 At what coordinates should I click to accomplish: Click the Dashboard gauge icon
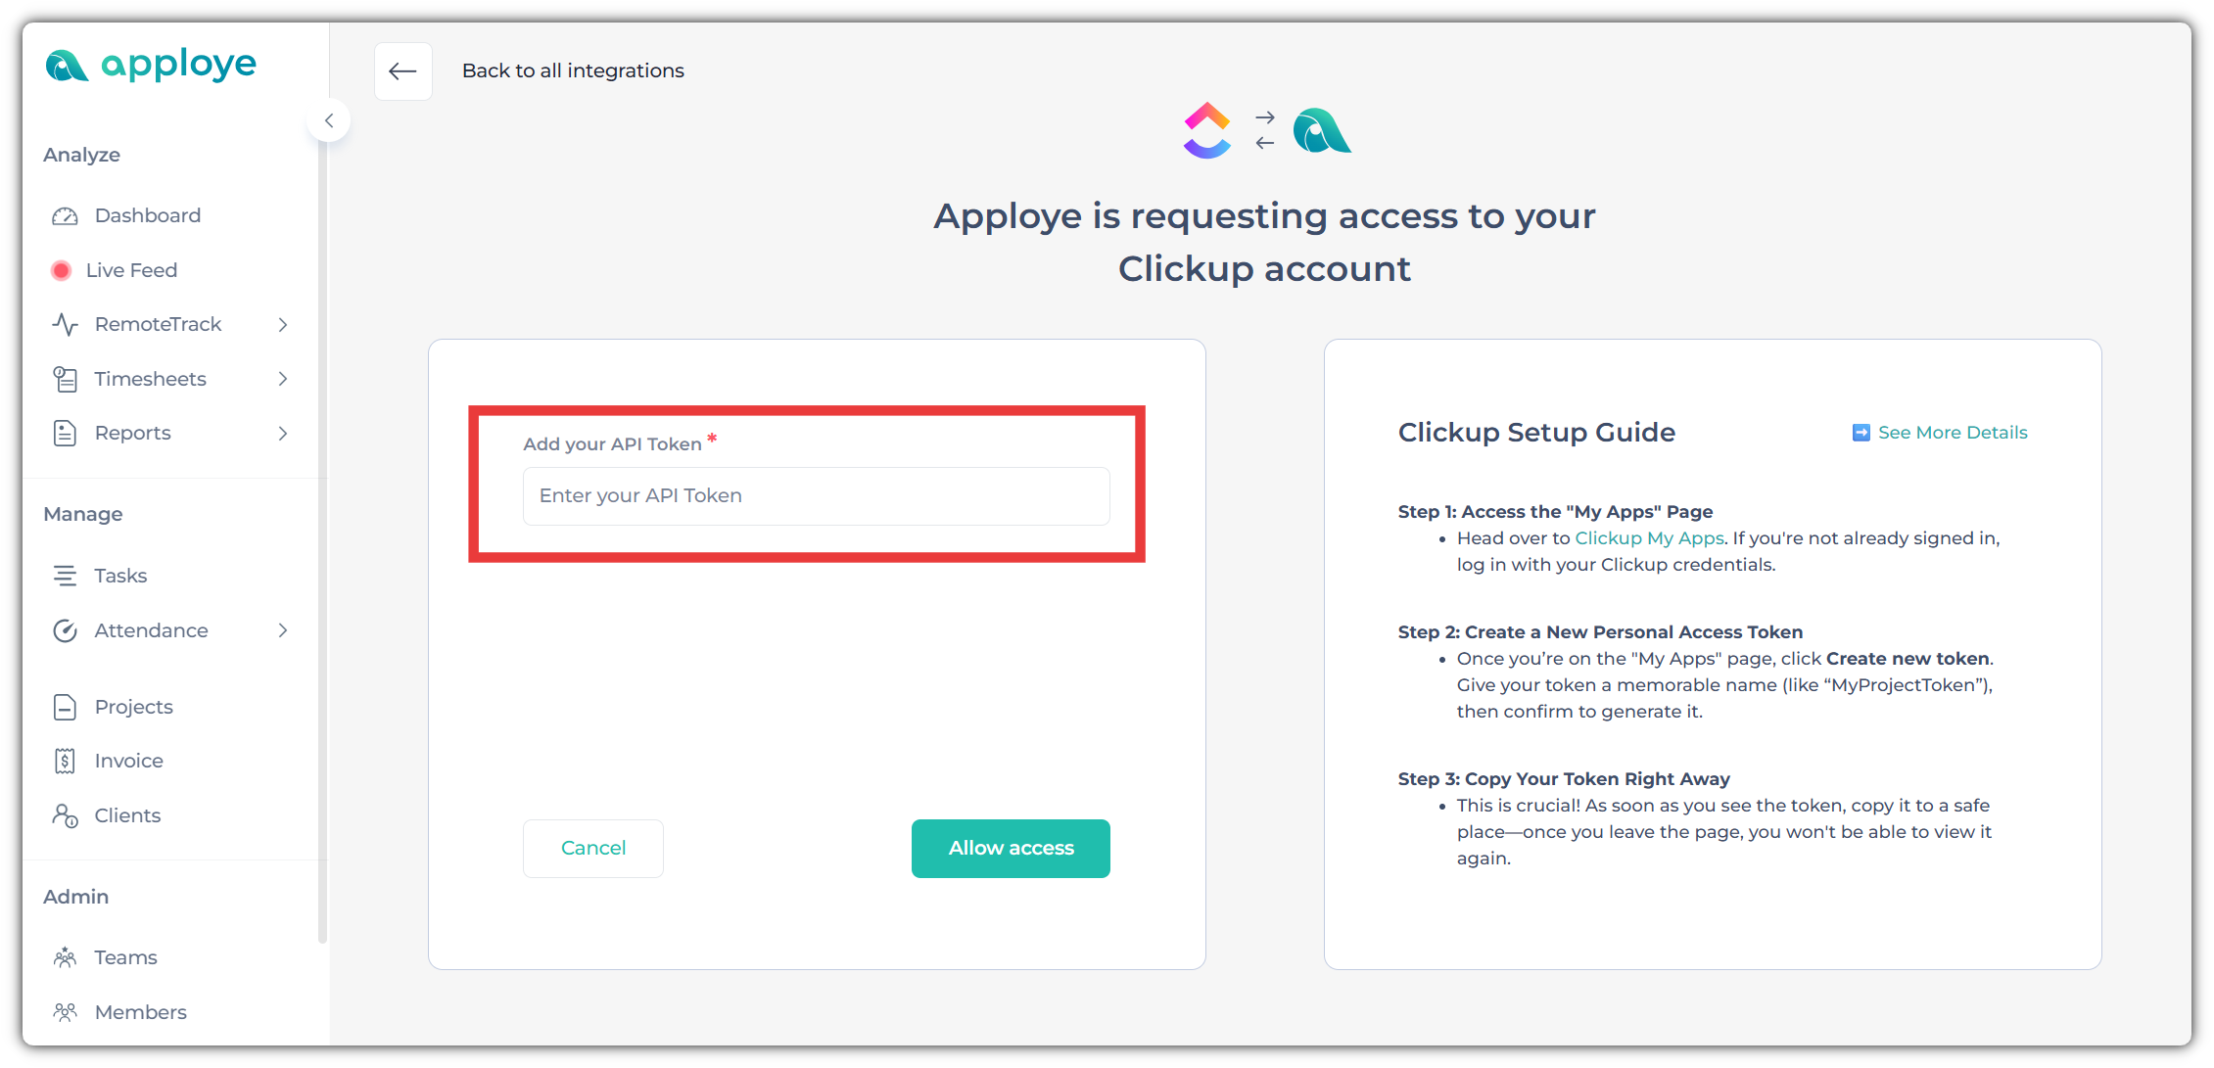pyautogui.click(x=65, y=215)
